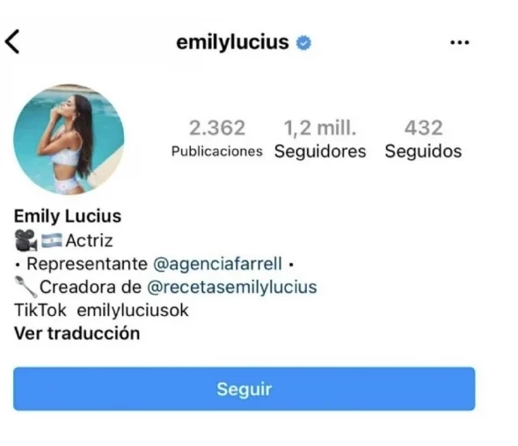Open the three-dot options menu
Viewport: 518px width, 446px height.
click(x=460, y=42)
